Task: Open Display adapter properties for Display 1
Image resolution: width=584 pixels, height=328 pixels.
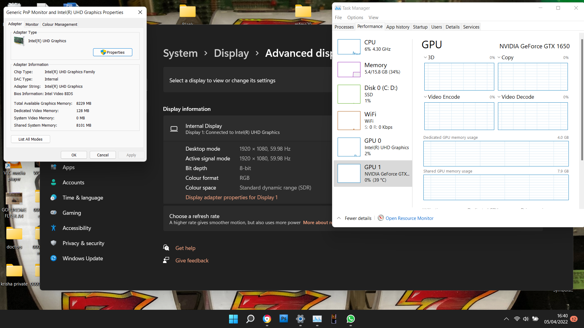Action: [x=231, y=197]
